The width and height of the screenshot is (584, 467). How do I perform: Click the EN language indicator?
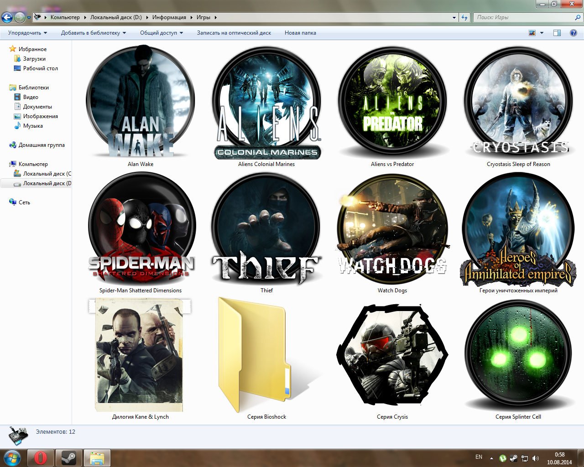click(x=479, y=457)
